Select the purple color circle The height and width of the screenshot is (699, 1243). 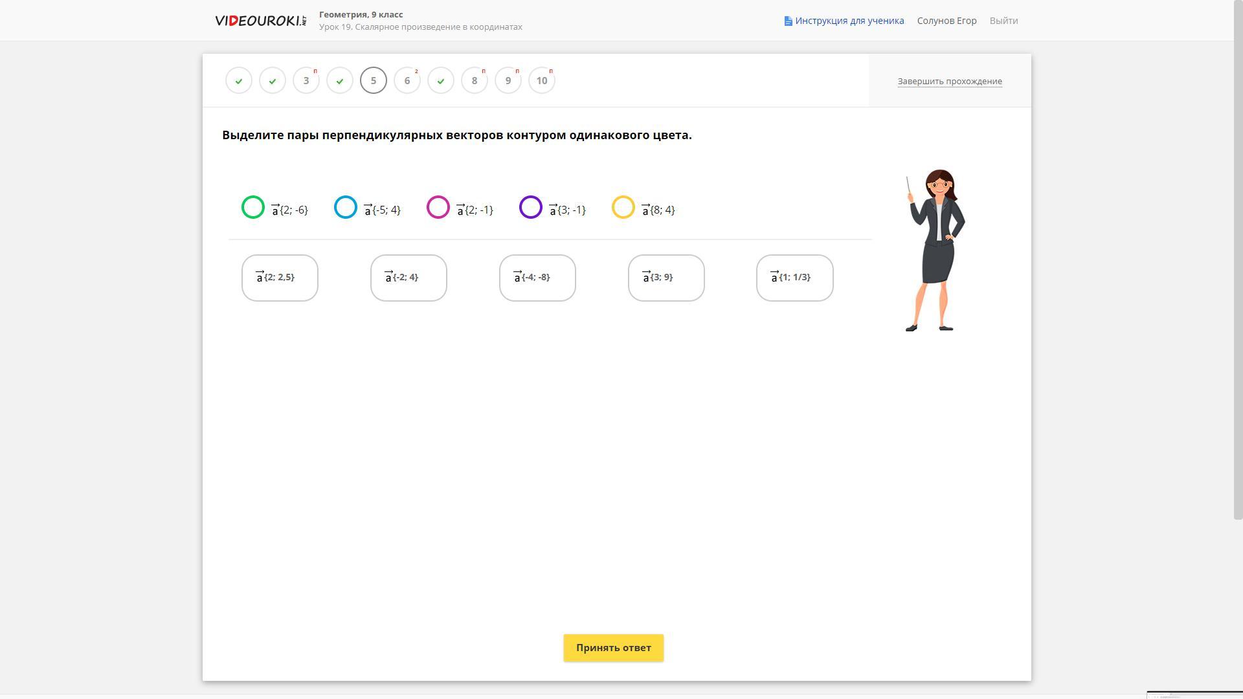coord(531,207)
